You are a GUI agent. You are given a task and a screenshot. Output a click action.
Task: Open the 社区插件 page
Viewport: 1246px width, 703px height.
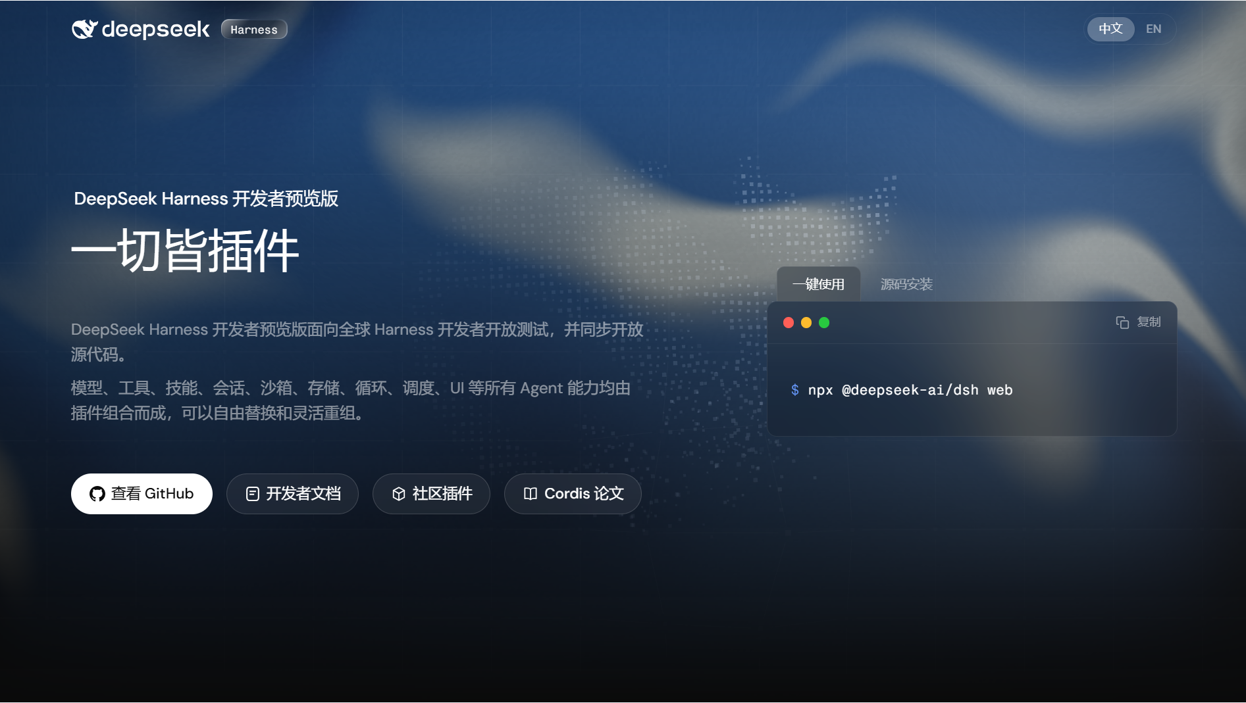[431, 494]
